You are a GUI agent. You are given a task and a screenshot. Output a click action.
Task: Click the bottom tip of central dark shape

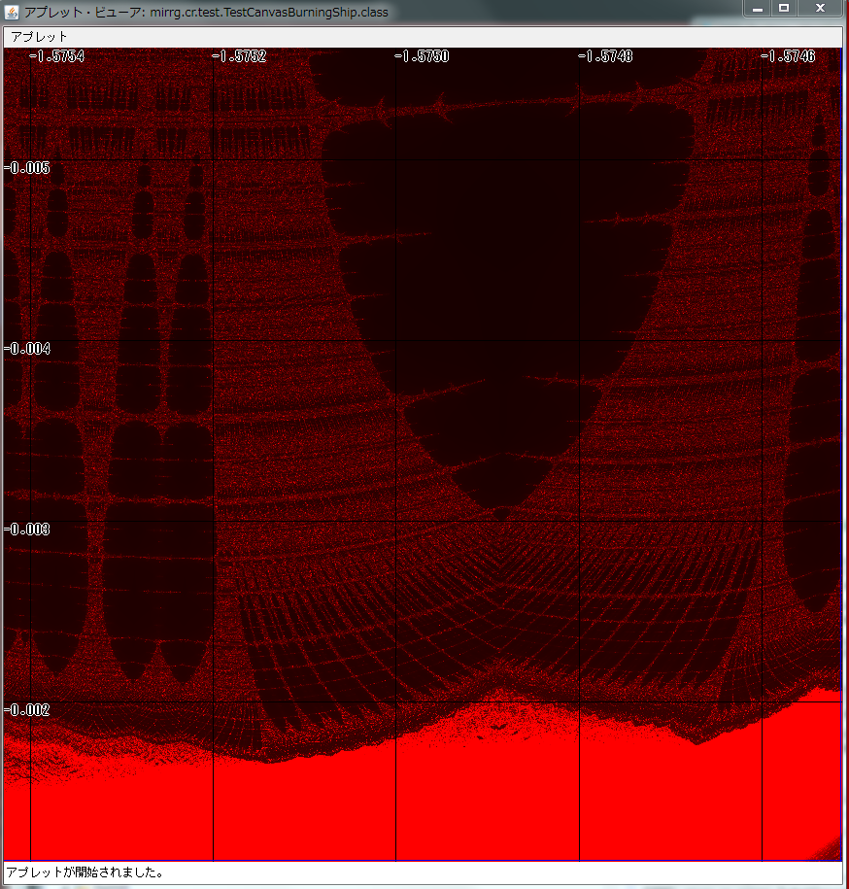[500, 511]
